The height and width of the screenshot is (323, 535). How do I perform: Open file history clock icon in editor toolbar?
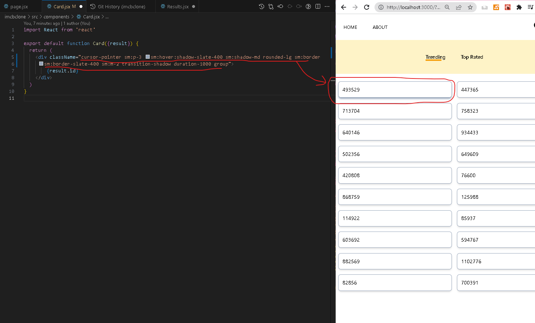pos(262,6)
